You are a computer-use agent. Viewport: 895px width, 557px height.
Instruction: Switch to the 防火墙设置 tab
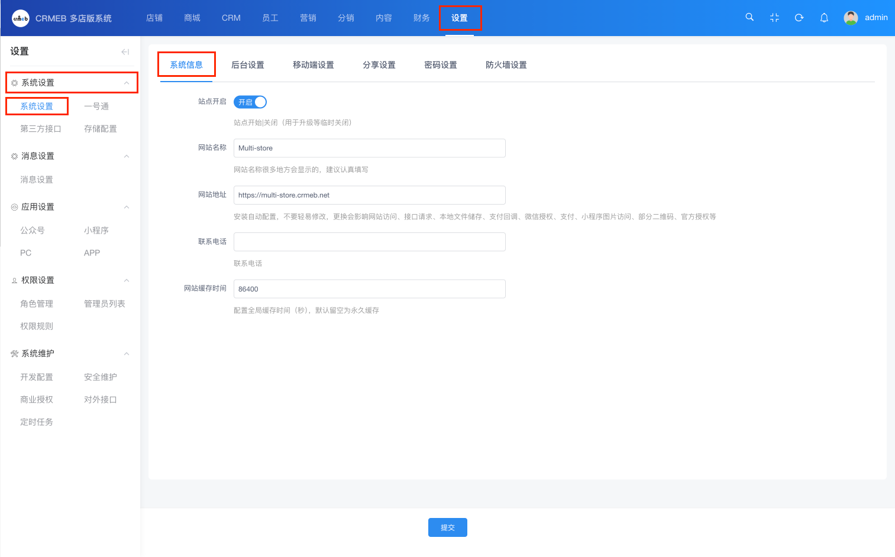(506, 65)
